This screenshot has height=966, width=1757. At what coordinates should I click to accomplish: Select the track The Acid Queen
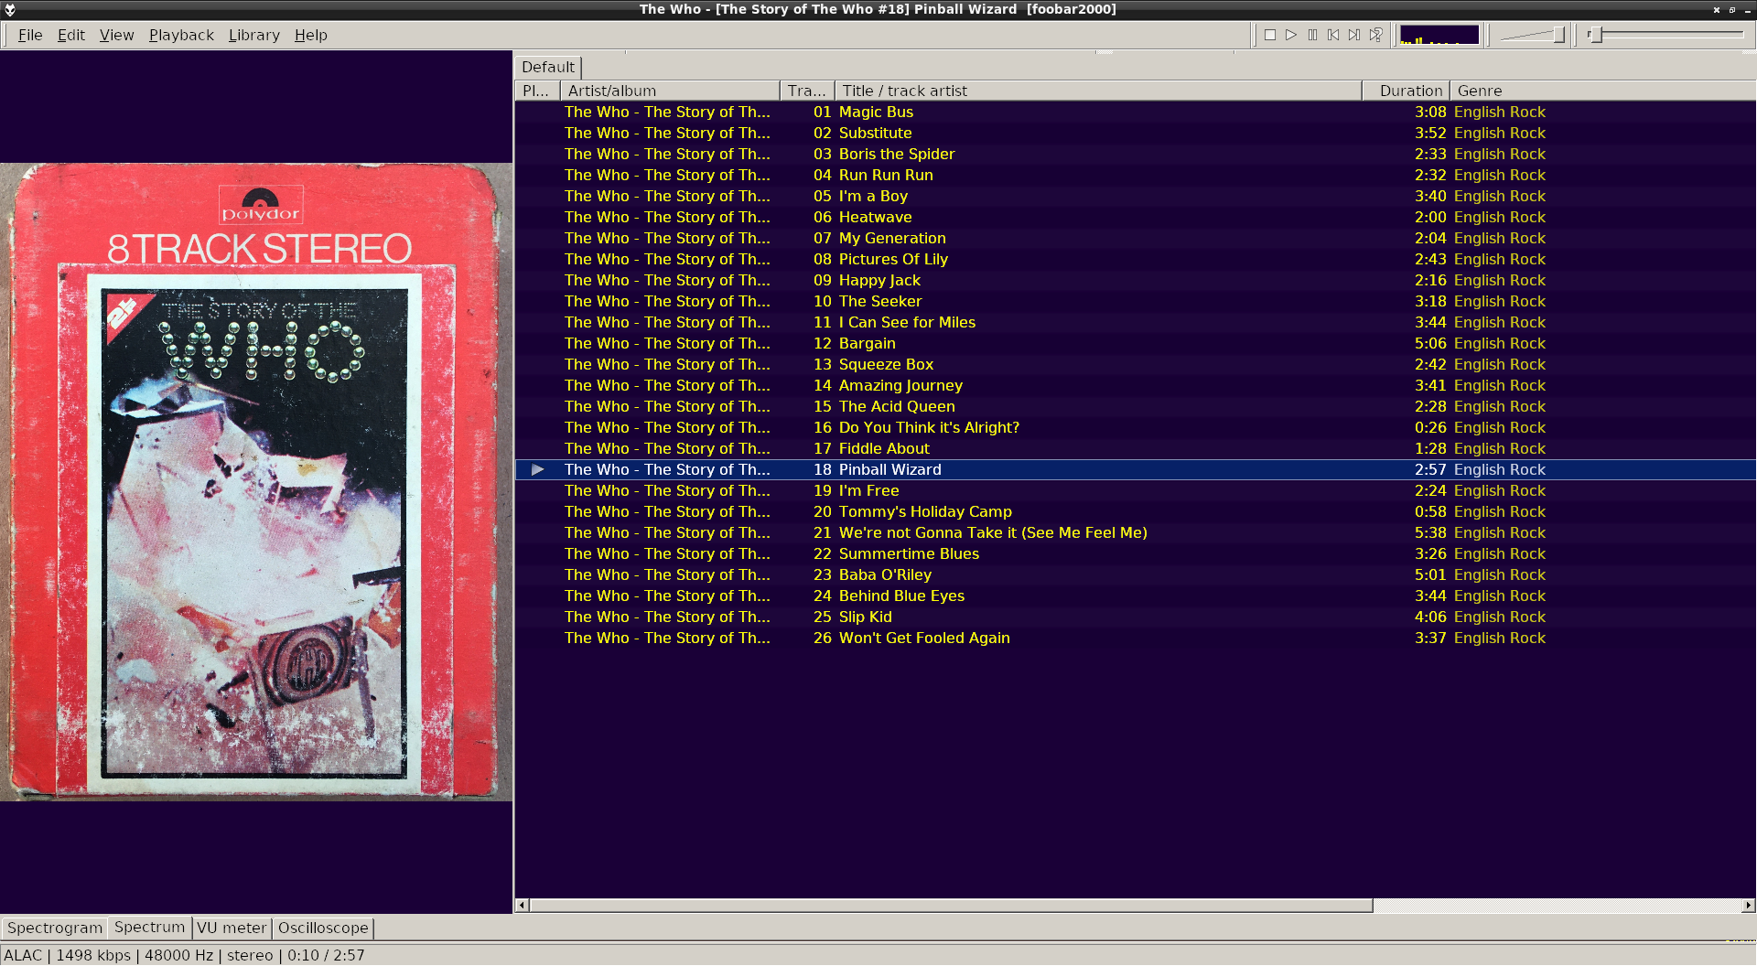[1135, 406]
